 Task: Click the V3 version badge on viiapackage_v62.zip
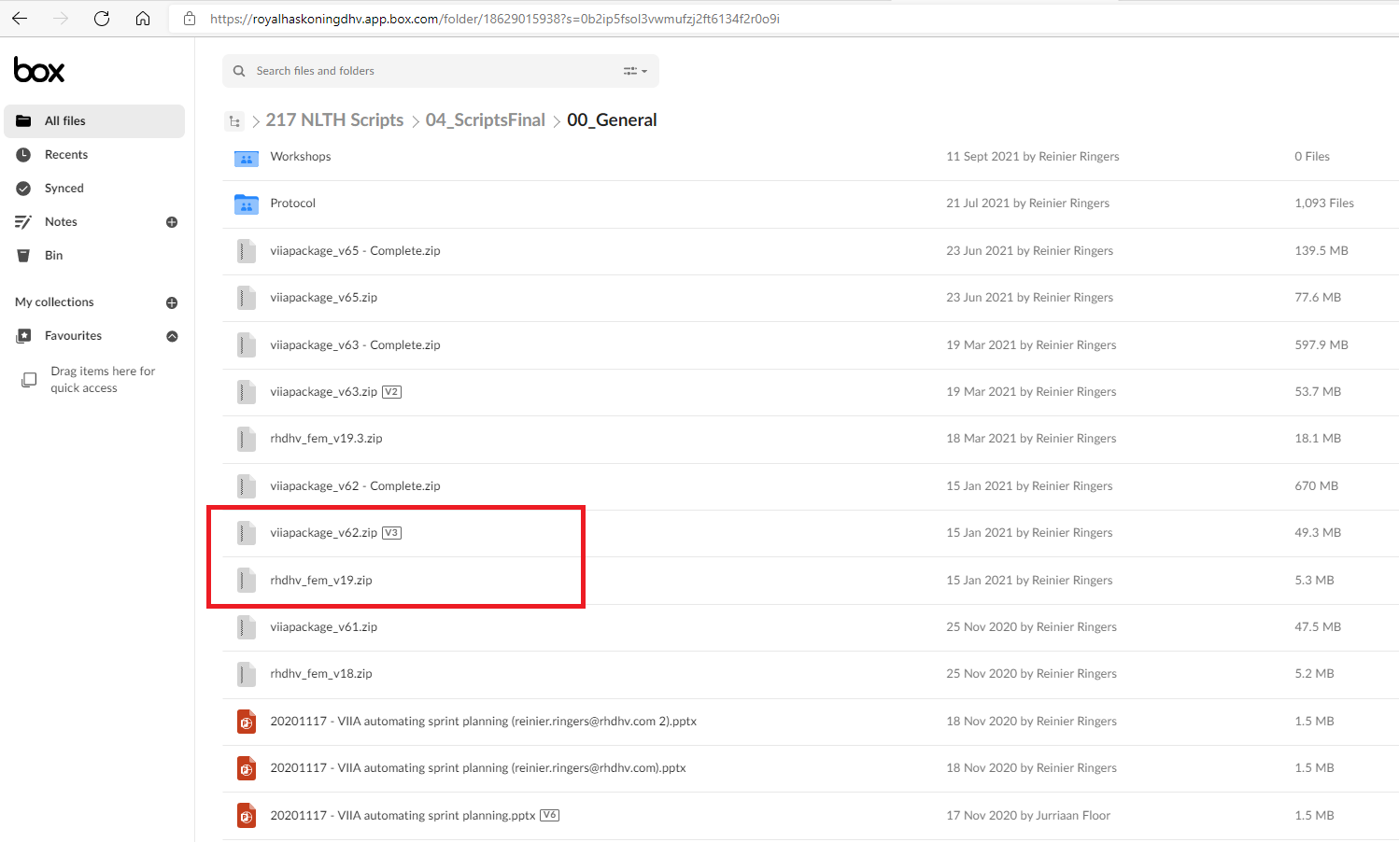pyautogui.click(x=392, y=533)
